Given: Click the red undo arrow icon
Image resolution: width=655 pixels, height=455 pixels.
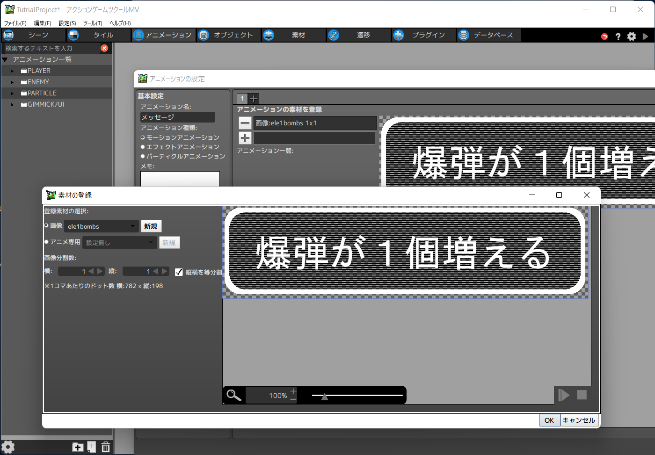Looking at the screenshot, I should pyautogui.click(x=604, y=36).
